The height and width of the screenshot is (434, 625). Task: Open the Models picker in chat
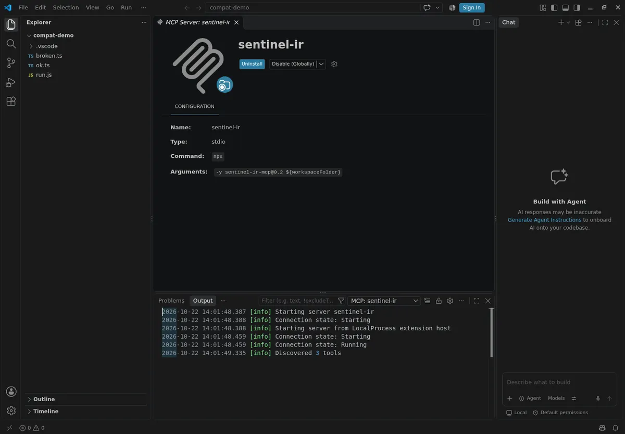pos(556,398)
